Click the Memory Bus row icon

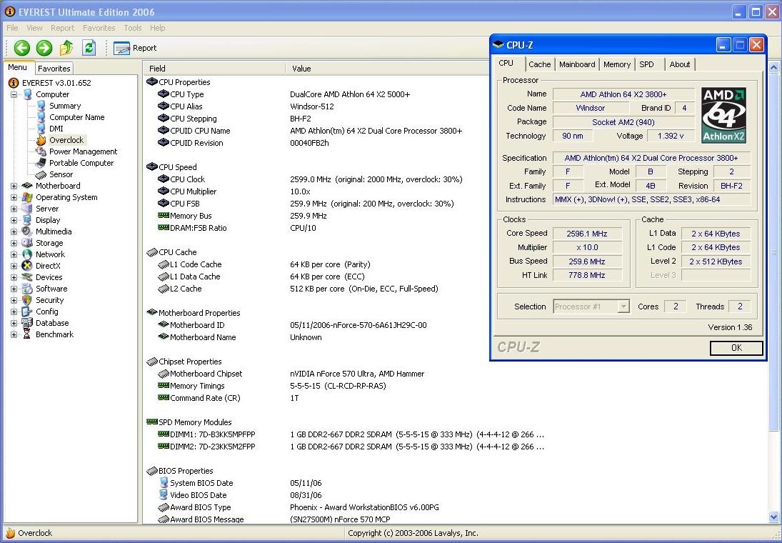pos(163,216)
